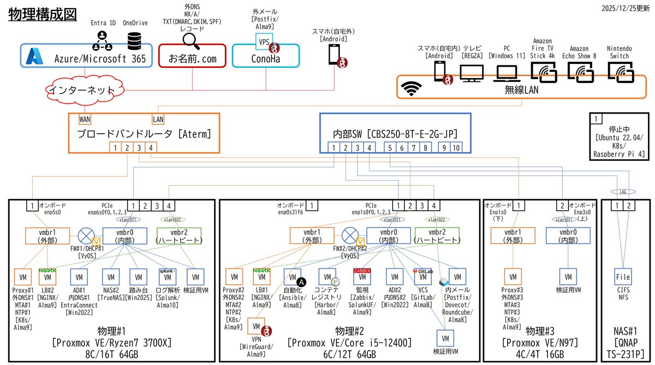The height and width of the screenshot is (365, 655).
Task: Click the 物理構成図 title text
Action: click(43, 15)
